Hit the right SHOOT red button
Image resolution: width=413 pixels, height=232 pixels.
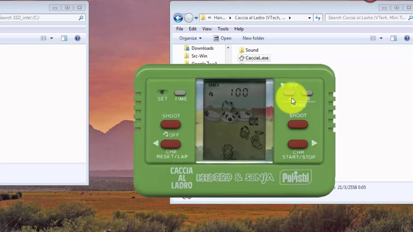297,124
